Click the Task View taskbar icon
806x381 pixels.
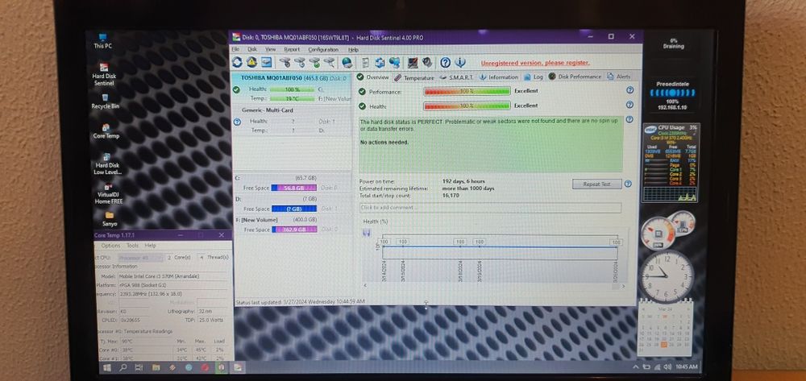tap(139, 367)
